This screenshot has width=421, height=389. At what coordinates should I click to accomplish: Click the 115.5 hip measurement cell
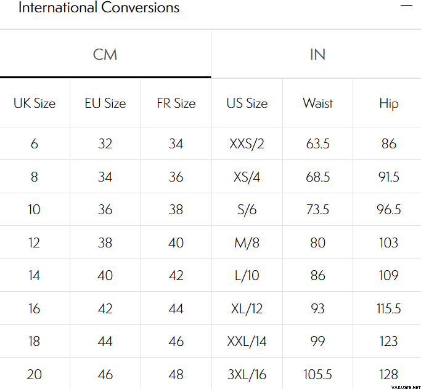(x=389, y=308)
